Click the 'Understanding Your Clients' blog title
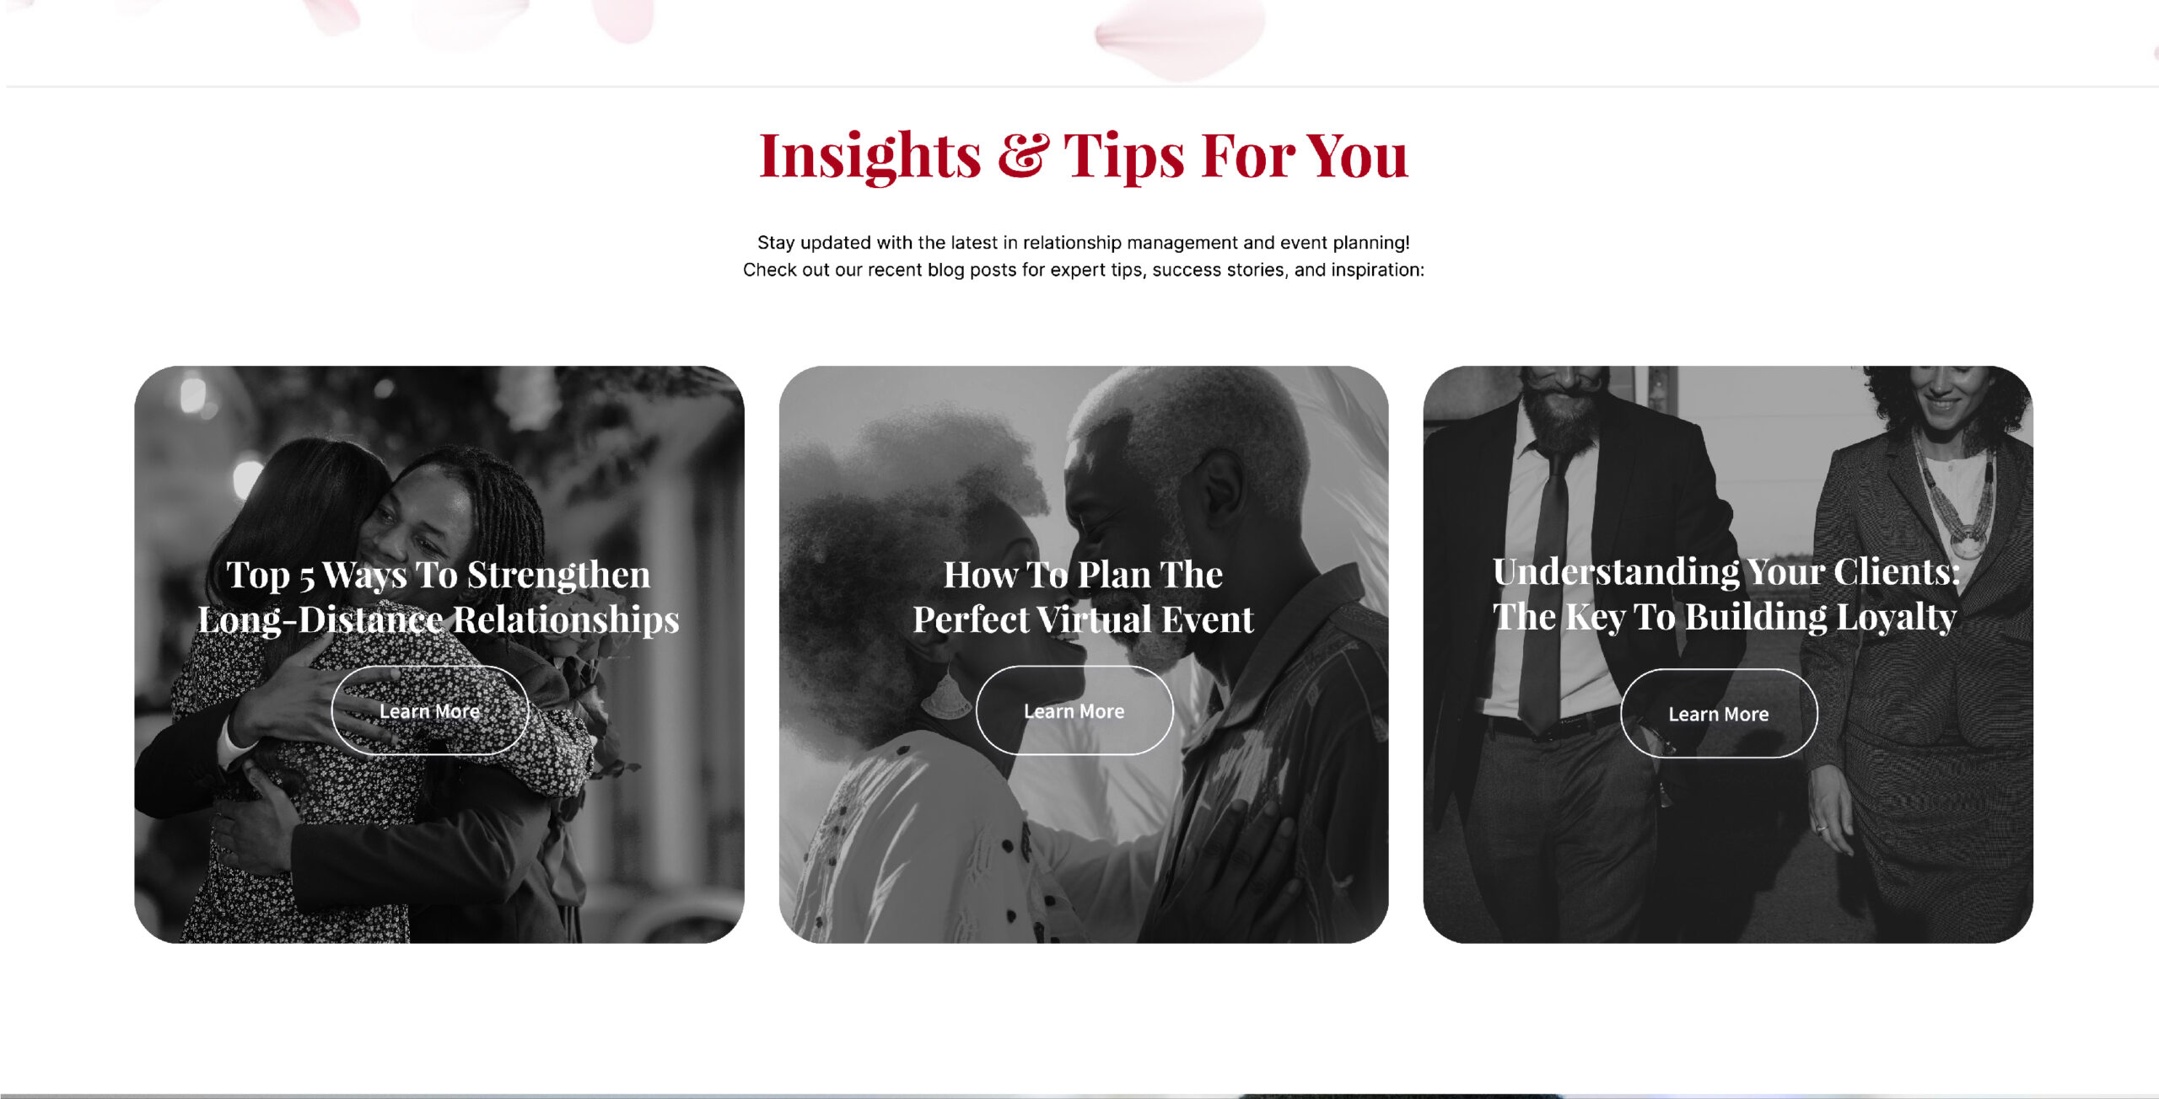Image resolution: width=2159 pixels, height=1099 pixels. tap(1726, 594)
